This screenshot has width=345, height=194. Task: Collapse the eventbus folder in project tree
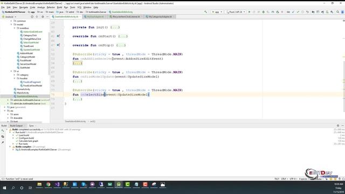click(15, 28)
